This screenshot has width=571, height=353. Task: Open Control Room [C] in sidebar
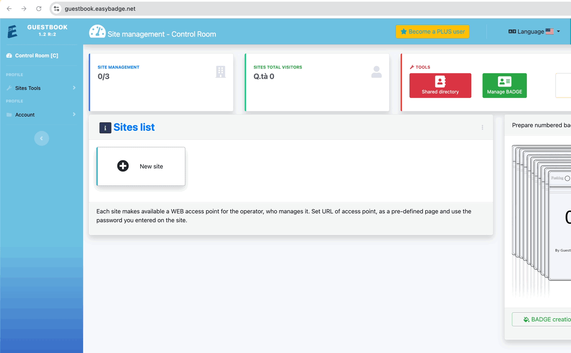click(x=36, y=56)
